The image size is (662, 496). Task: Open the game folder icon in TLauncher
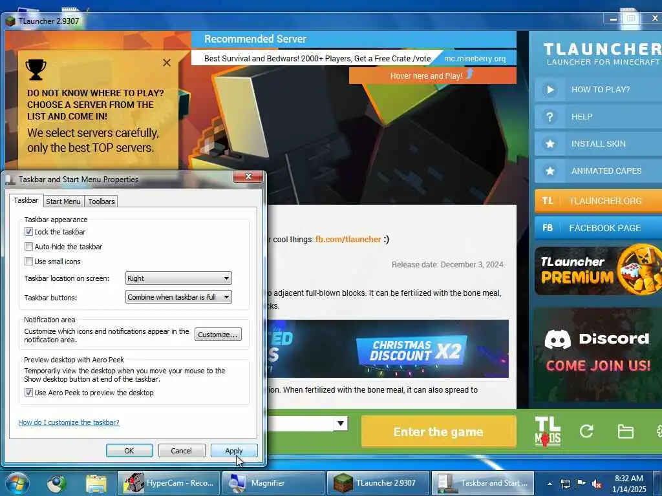625,431
